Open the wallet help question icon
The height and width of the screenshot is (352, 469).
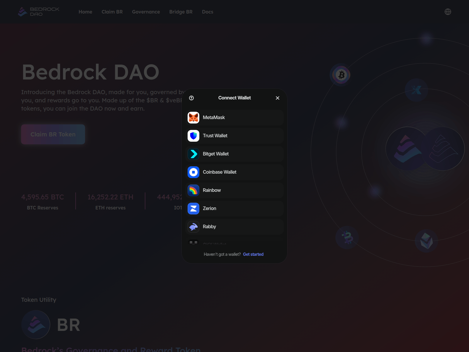point(191,98)
